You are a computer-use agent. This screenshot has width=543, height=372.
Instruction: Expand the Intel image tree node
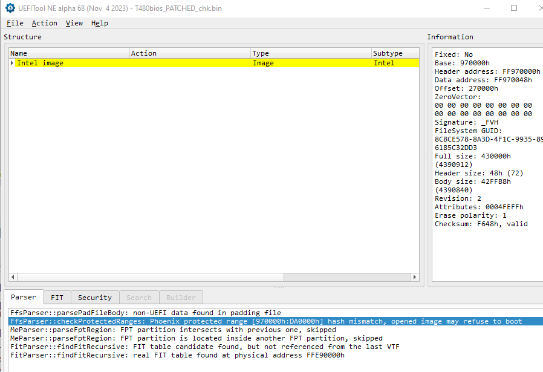coord(12,63)
